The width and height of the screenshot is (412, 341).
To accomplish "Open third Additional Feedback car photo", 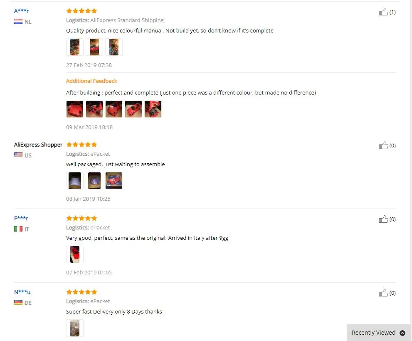I will tap(114, 109).
